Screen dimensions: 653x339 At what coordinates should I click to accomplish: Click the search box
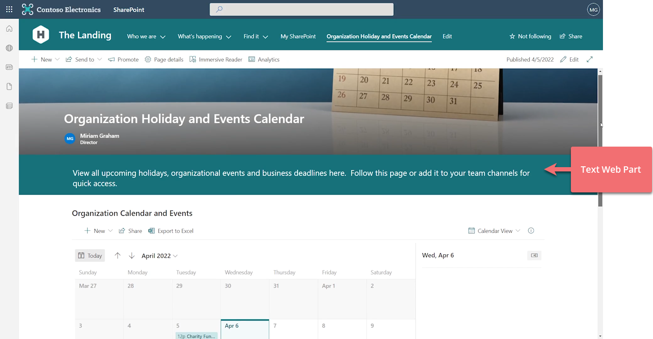click(x=301, y=9)
